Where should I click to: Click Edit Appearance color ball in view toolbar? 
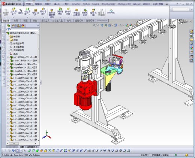[x=127, y=25]
